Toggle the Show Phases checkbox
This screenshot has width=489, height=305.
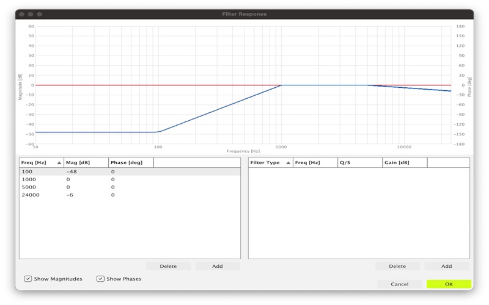[100, 279]
